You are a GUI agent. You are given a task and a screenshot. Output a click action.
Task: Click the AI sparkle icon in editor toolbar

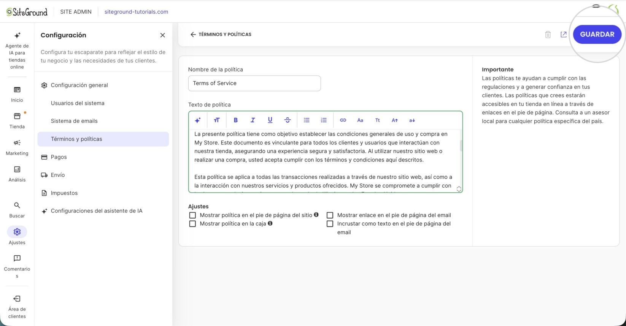coord(198,120)
